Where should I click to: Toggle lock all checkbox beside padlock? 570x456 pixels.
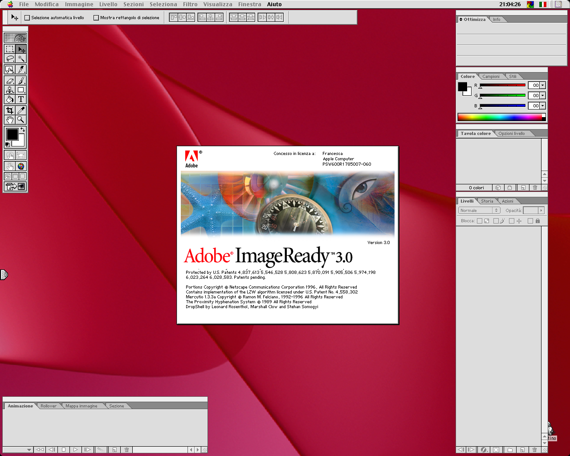(x=530, y=221)
